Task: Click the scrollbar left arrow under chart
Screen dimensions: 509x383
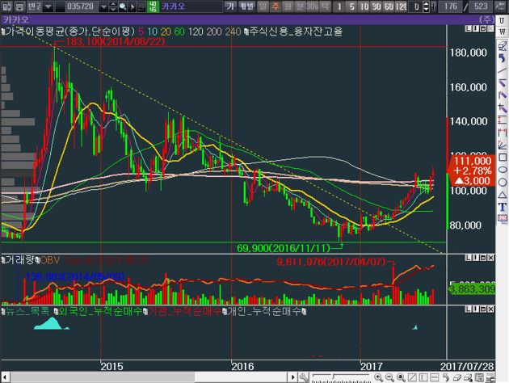Action: pos(5,377)
